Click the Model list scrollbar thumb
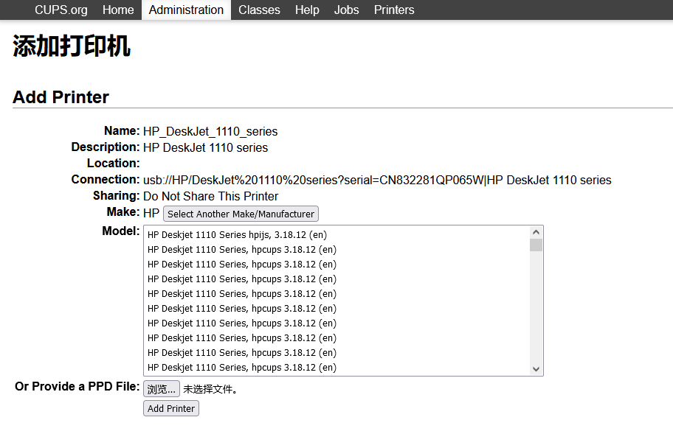The height and width of the screenshot is (448, 673). click(x=536, y=245)
